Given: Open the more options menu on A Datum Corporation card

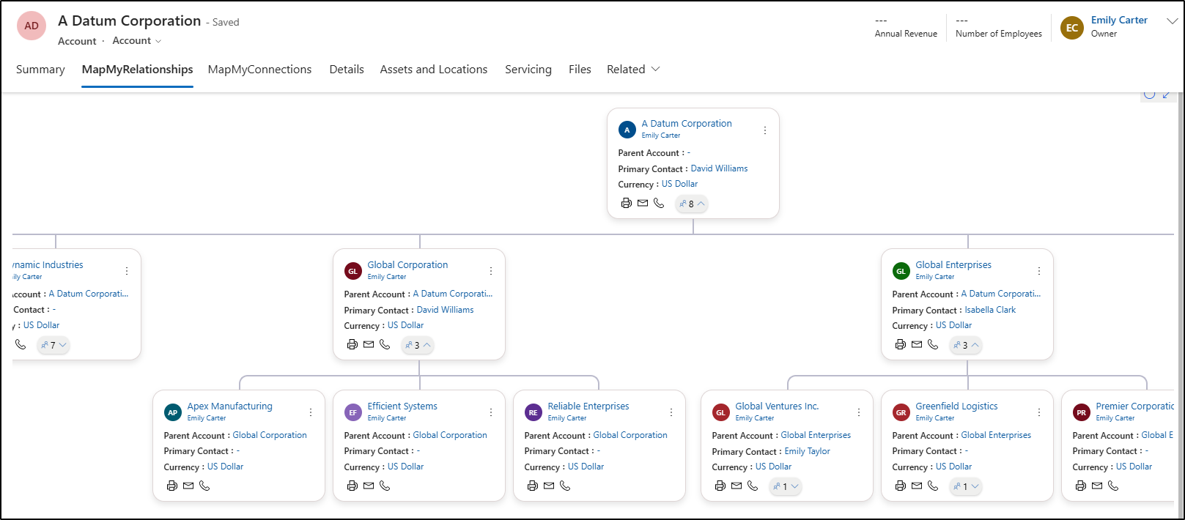Looking at the screenshot, I should (765, 130).
